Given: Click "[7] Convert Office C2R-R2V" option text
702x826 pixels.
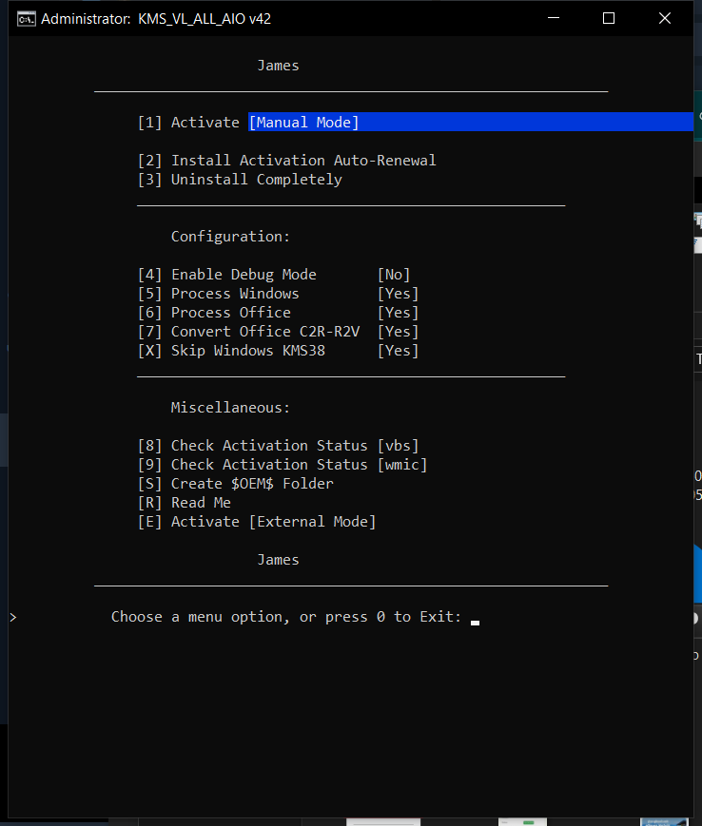Looking at the screenshot, I should (249, 332).
